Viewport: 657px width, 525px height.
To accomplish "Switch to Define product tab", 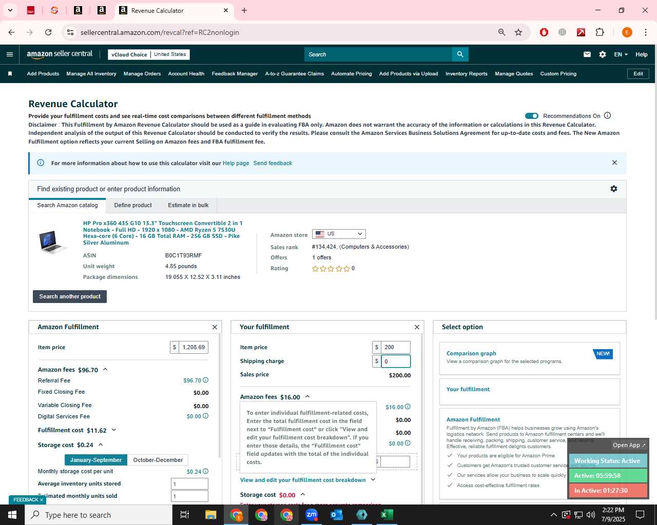I will tap(133, 205).
